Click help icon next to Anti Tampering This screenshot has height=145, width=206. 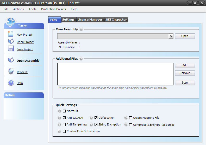click(59, 124)
